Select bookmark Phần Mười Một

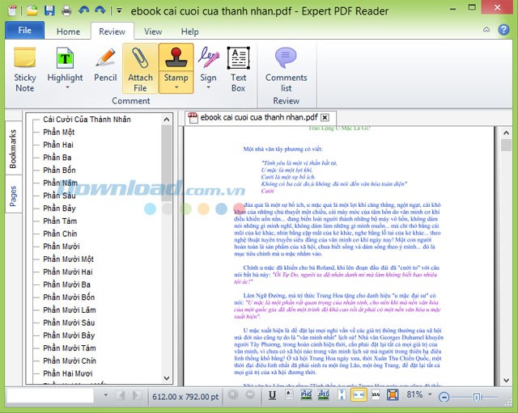pyautogui.click(x=68, y=259)
